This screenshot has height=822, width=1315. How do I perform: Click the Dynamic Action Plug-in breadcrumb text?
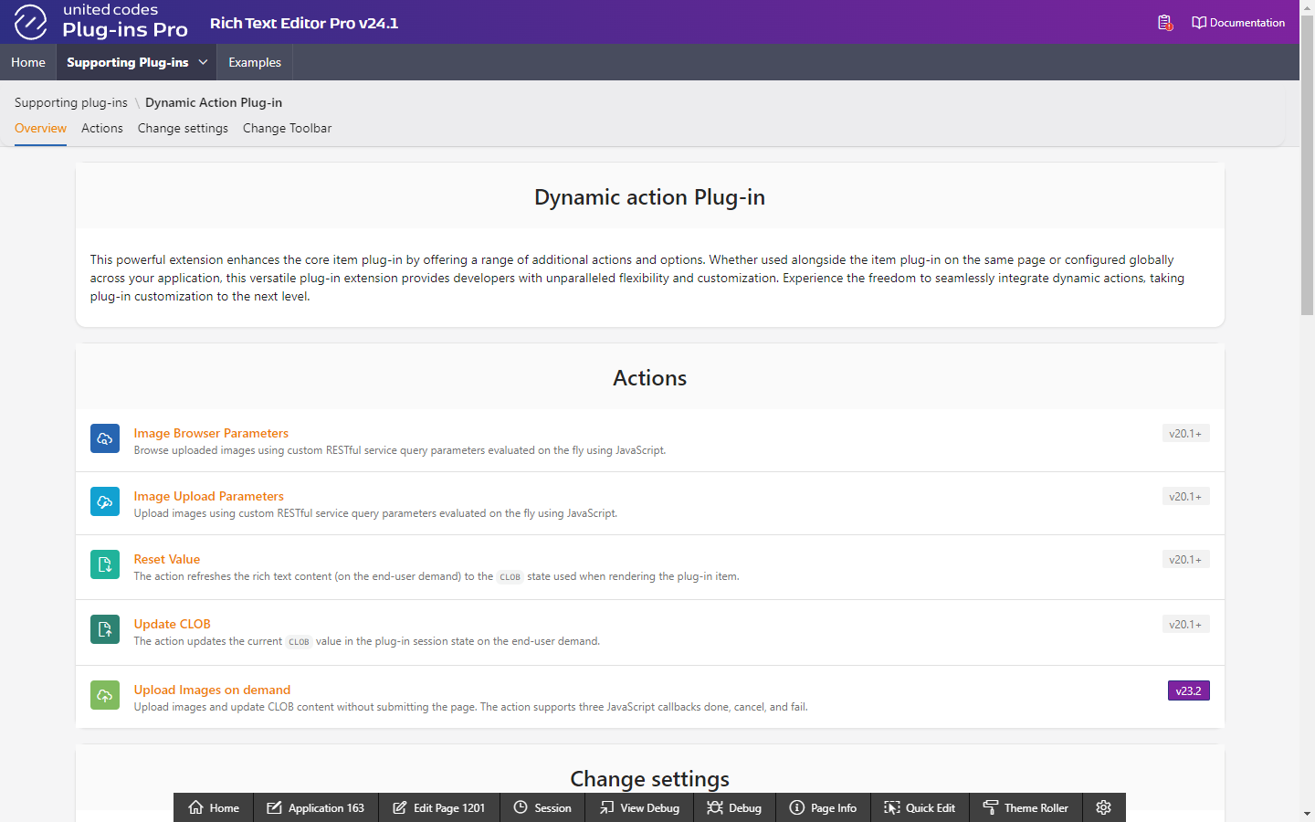[x=214, y=102]
